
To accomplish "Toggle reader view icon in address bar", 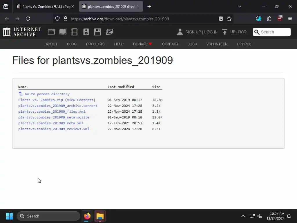I will point(221,19).
